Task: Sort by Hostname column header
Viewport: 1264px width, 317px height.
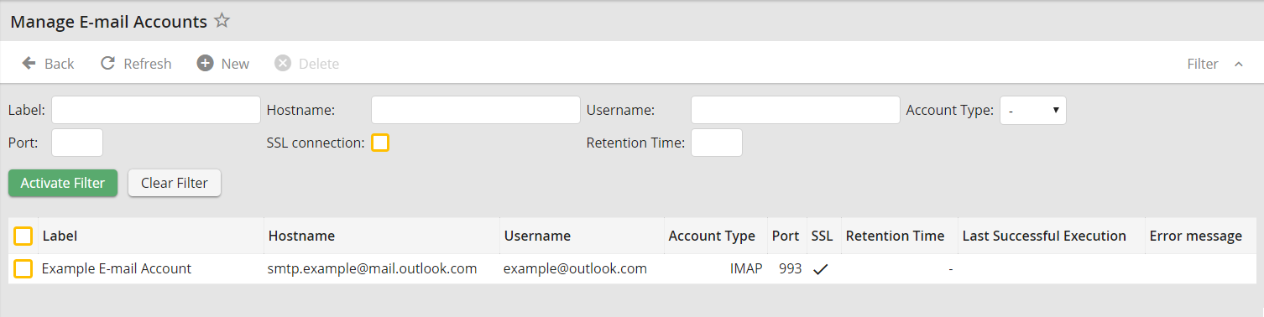Action: (301, 236)
